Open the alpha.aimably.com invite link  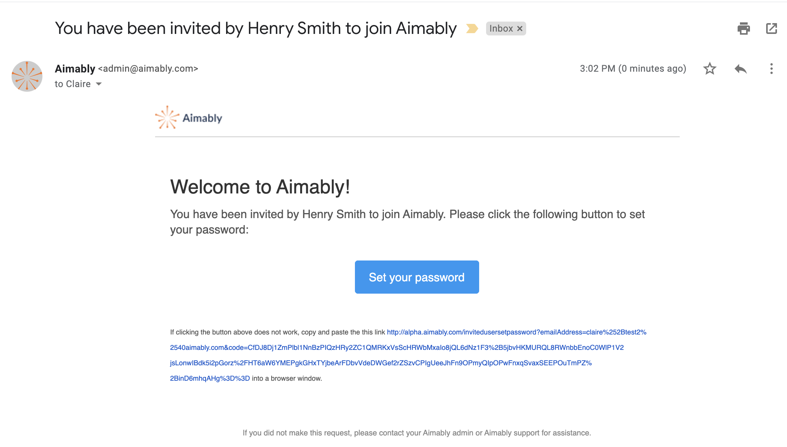click(517, 332)
